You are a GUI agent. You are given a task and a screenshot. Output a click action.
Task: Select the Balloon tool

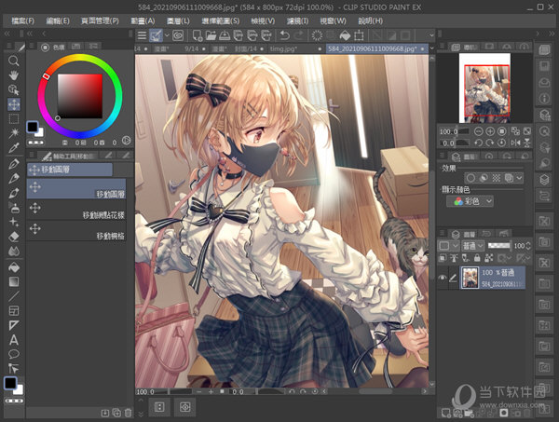(x=14, y=354)
